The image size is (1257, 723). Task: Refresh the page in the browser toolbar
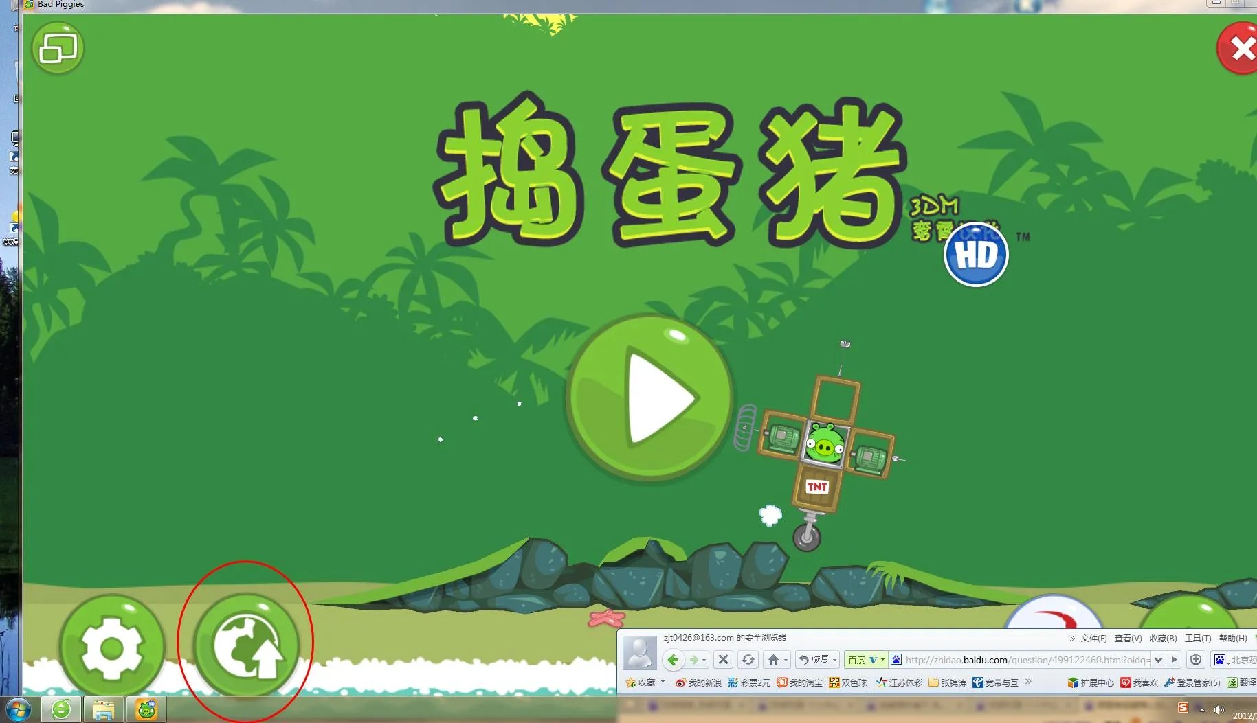coord(748,660)
